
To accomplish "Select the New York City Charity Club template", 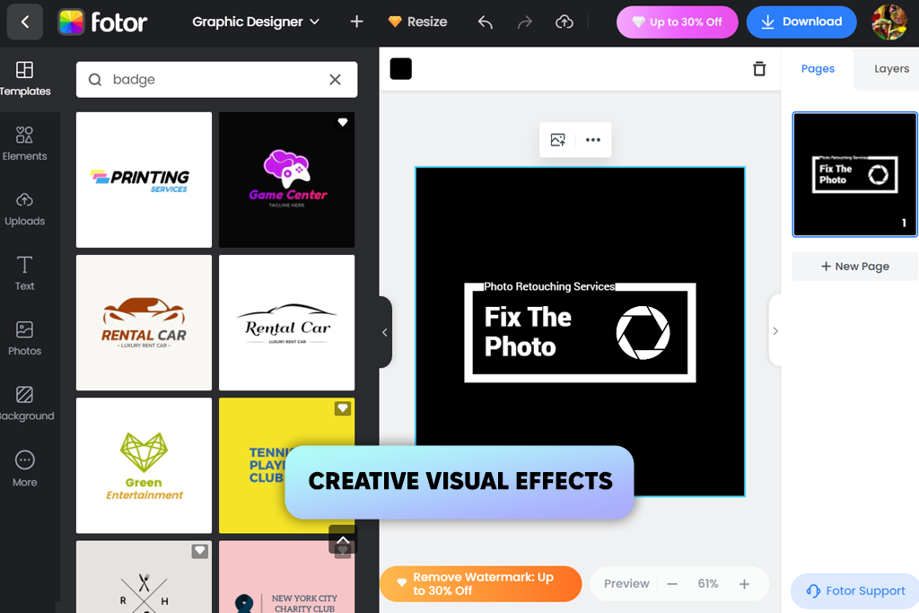I will 286,577.
